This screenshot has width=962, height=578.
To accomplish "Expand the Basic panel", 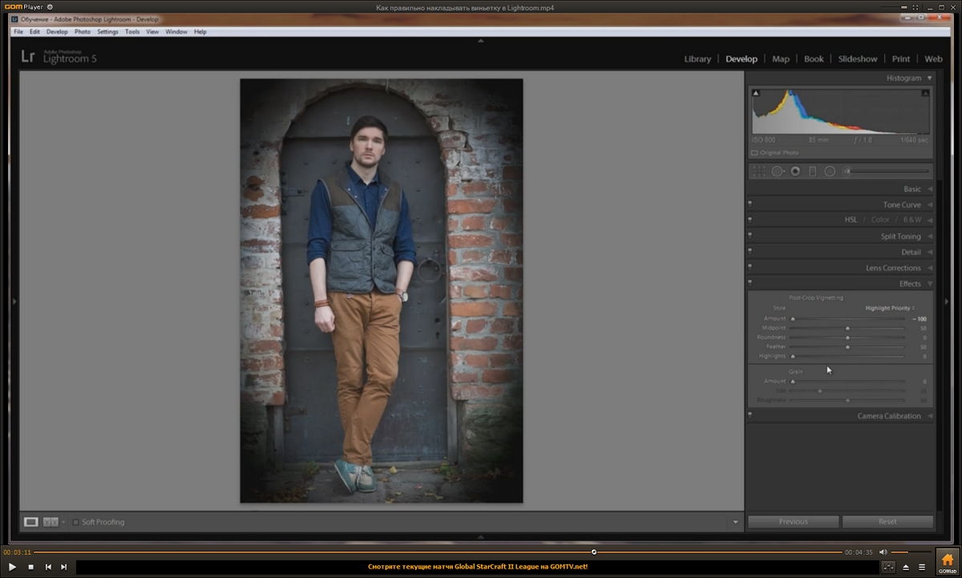I will pyautogui.click(x=929, y=189).
